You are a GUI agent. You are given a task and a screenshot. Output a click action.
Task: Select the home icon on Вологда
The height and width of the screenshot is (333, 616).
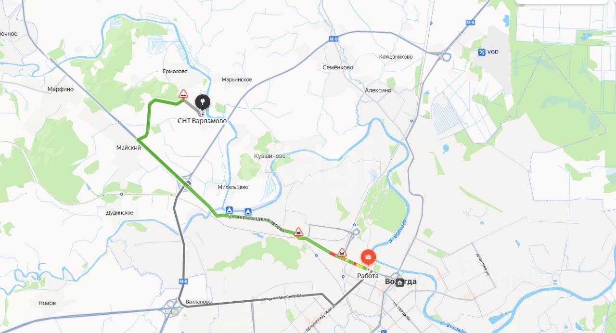click(400, 283)
